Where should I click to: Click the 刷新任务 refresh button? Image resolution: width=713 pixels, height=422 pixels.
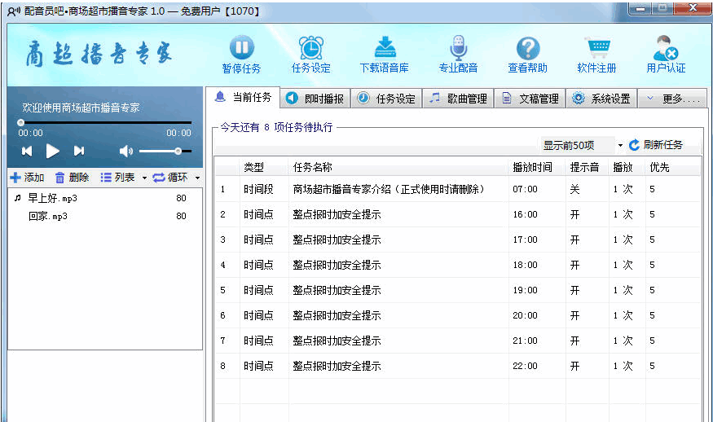(x=656, y=145)
